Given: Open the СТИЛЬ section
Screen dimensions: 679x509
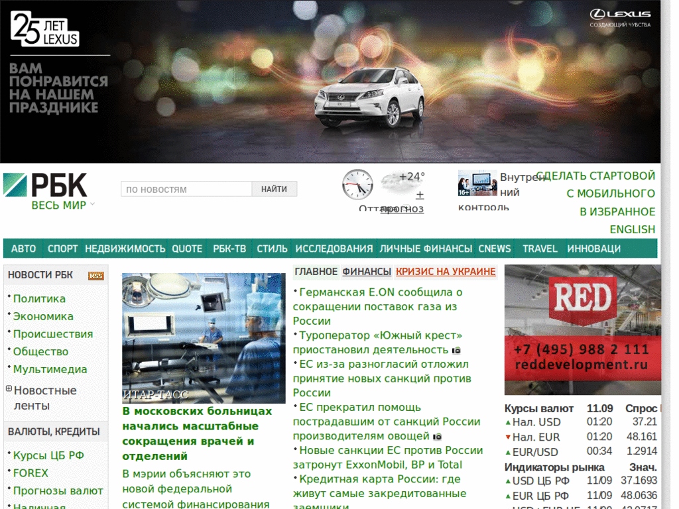Looking at the screenshot, I should 272,249.
